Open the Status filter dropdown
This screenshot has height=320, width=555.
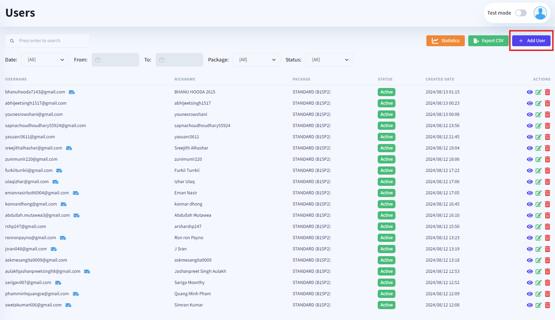(x=329, y=60)
